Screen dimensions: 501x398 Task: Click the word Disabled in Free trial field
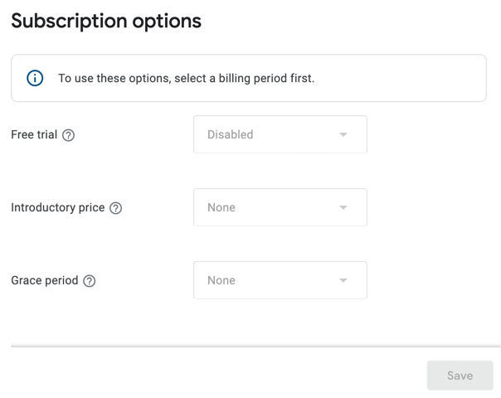coord(230,134)
